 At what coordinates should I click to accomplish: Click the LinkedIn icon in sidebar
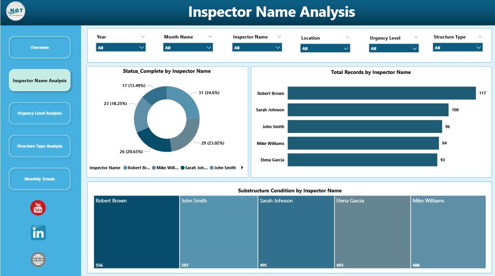pos(38,233)
